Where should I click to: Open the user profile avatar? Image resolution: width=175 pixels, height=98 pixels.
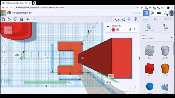(x=172, y=13)
